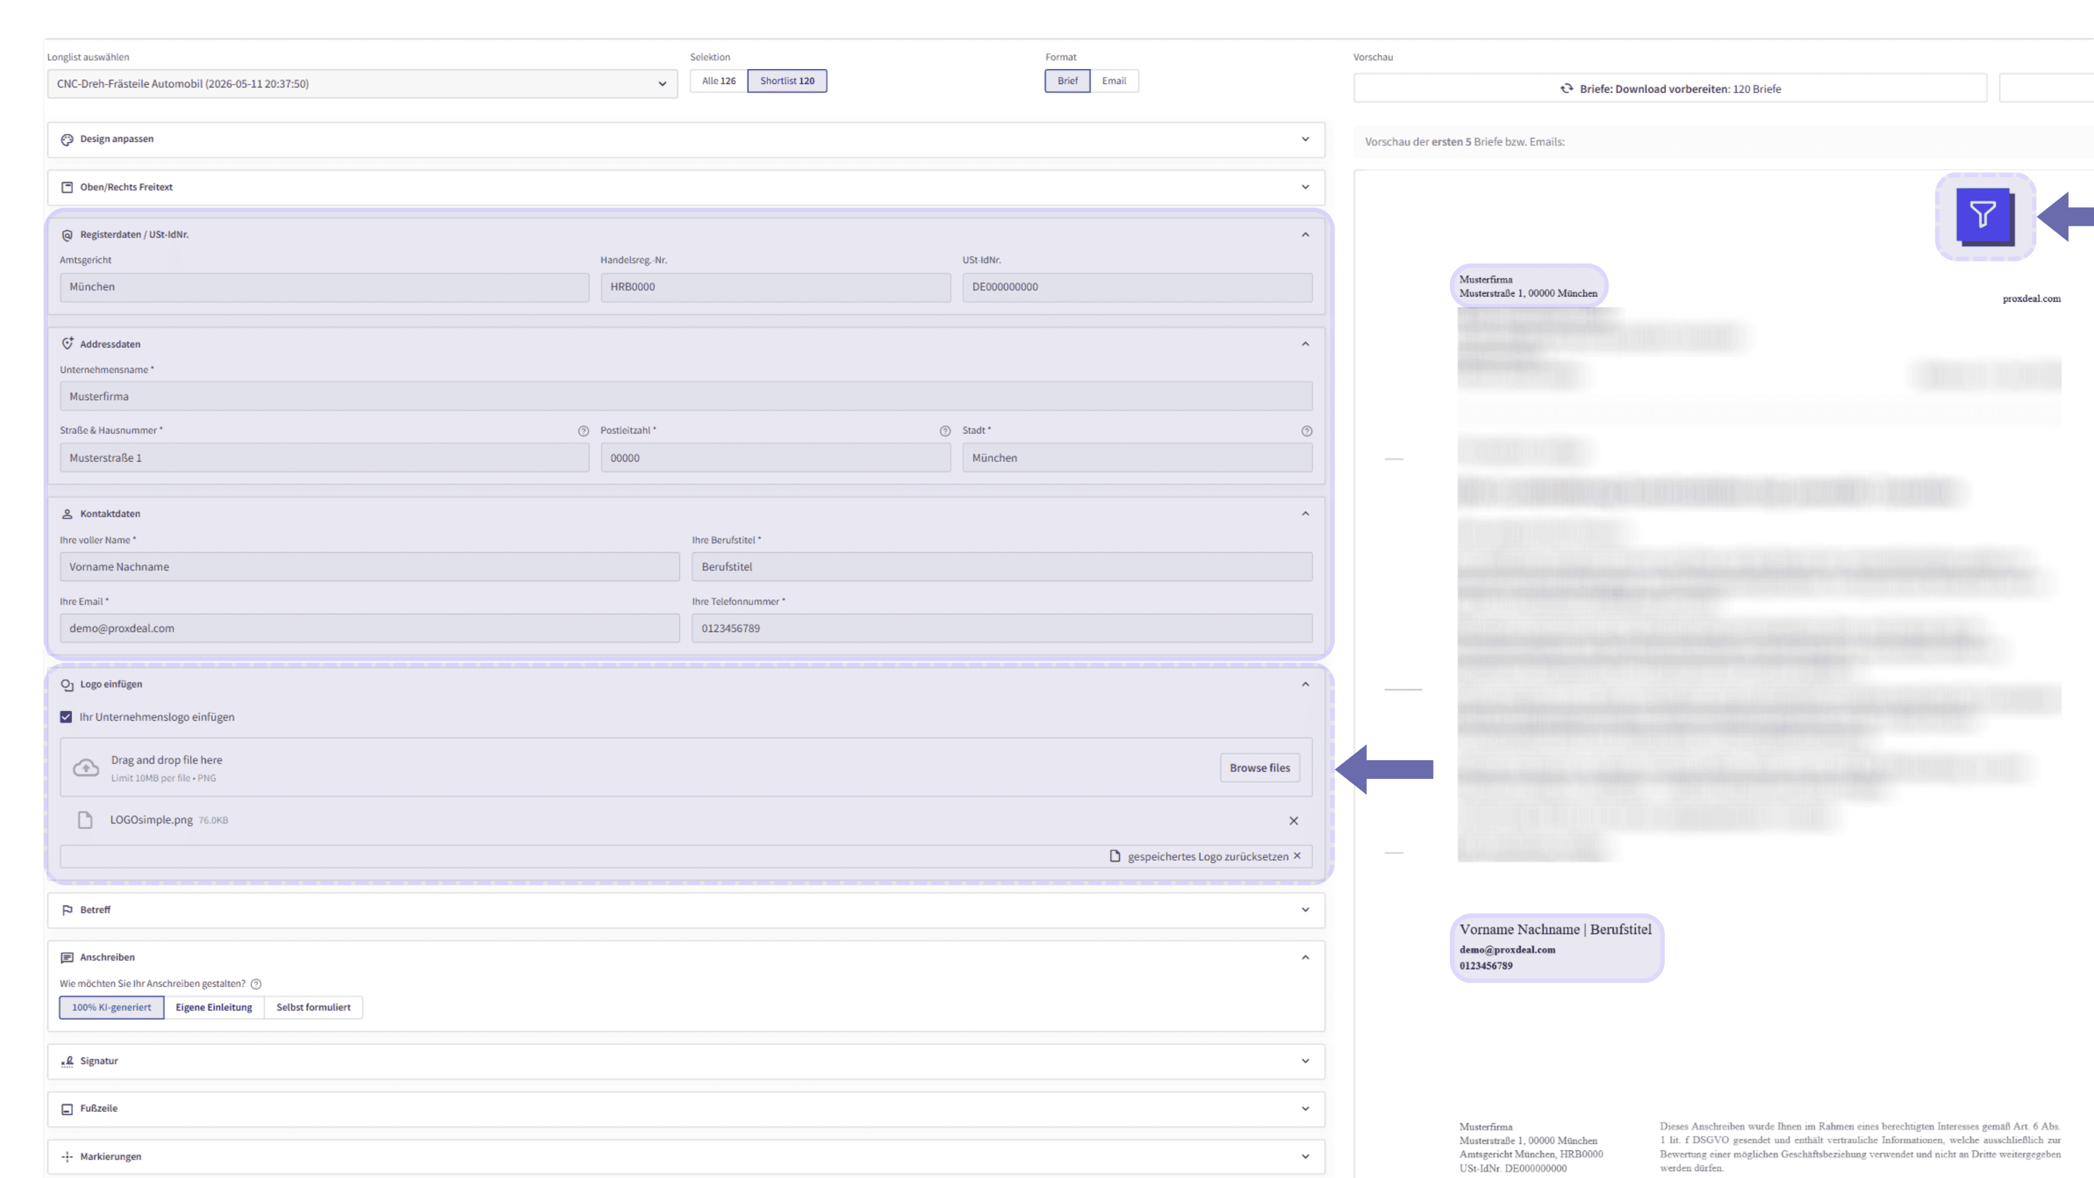Click the Markierungen crosshair icon
This screenshot has width=2094, height=1178.
68,1157
